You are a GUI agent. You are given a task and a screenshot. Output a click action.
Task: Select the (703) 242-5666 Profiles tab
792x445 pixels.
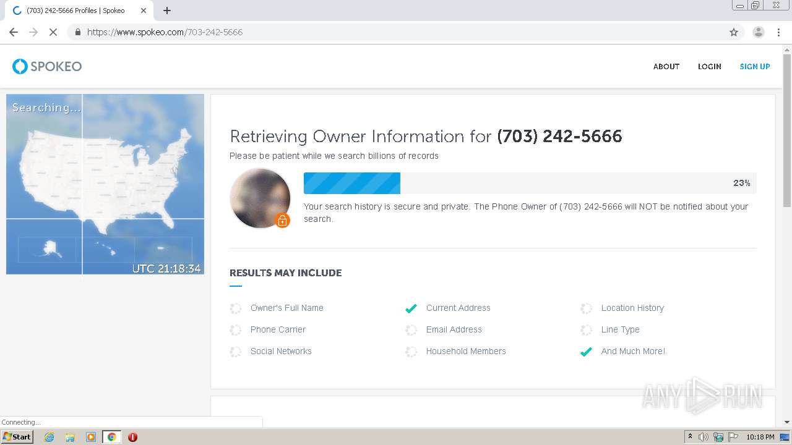coord(79,11)
